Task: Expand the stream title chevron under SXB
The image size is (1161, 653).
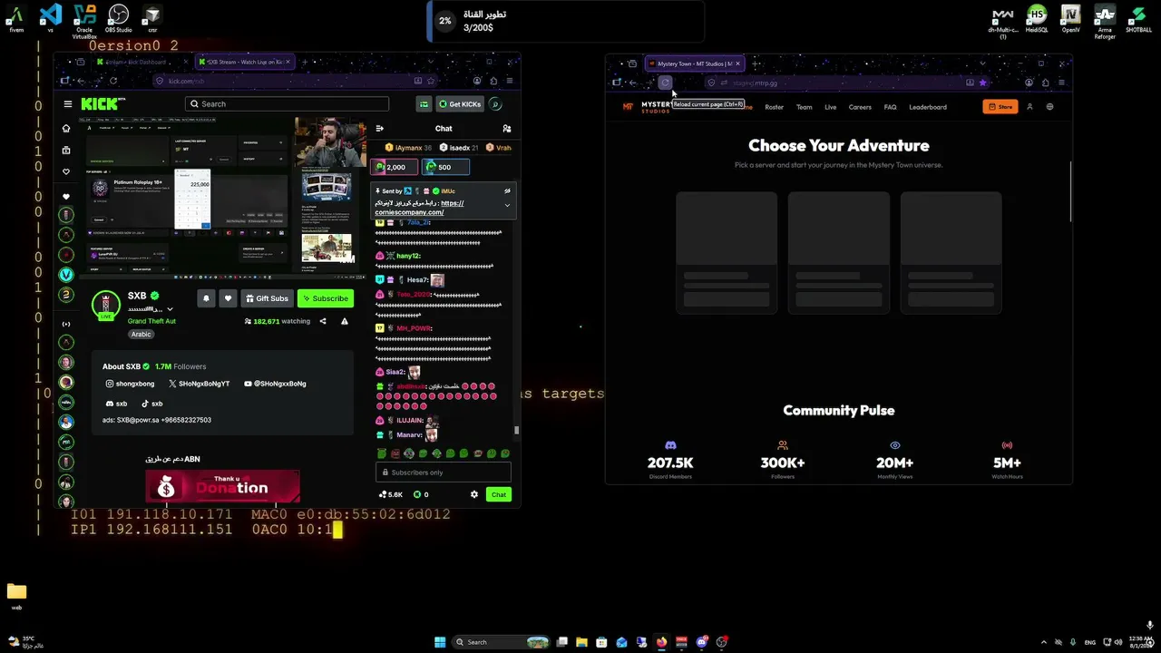Action: (x=170, y=309)
